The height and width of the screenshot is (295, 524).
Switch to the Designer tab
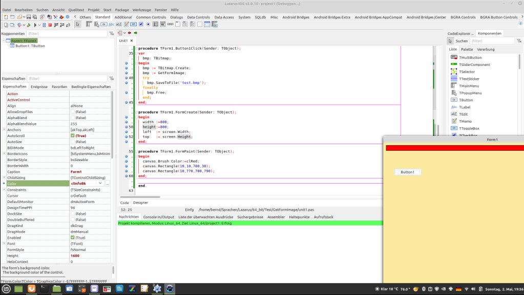[x=140, y=203]
